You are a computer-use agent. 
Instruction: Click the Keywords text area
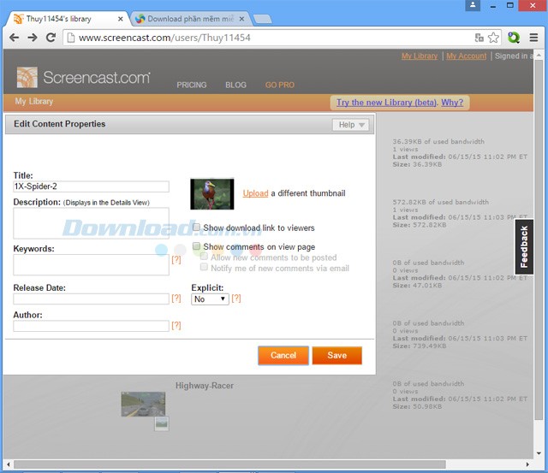point(92,264)
